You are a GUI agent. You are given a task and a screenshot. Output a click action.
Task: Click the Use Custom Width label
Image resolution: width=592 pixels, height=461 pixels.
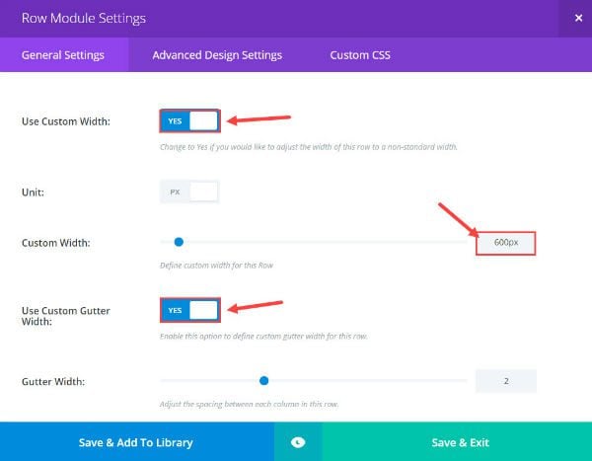(x=66, y=121)
